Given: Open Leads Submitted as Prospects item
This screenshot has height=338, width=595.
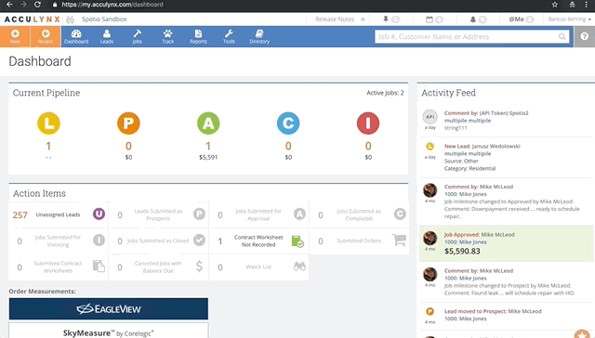Looking at the screenshot, I should 158,214.
